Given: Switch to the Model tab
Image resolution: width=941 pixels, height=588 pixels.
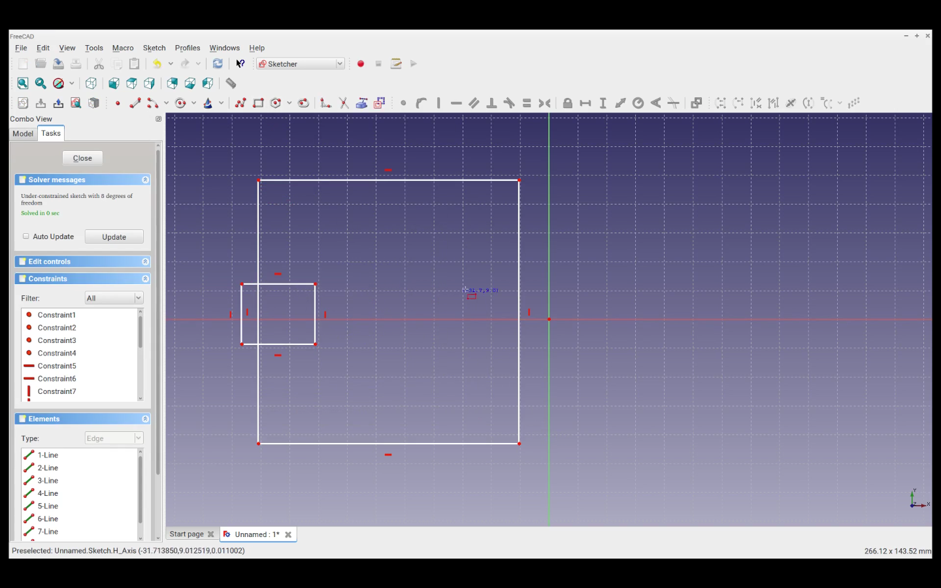Looking at the screenshot, I should coord(23,134).
